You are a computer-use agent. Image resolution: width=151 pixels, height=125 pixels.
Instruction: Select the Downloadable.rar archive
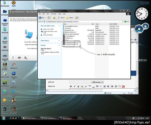pyautogui.click(x=69, y=36)
